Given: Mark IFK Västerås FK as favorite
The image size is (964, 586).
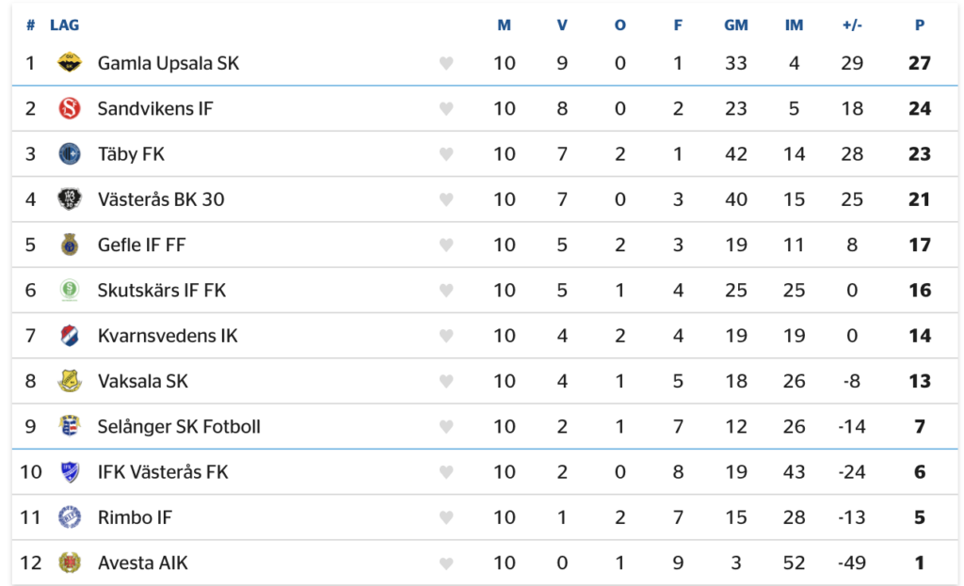Looking at the screenshot, I should point(446,472).
